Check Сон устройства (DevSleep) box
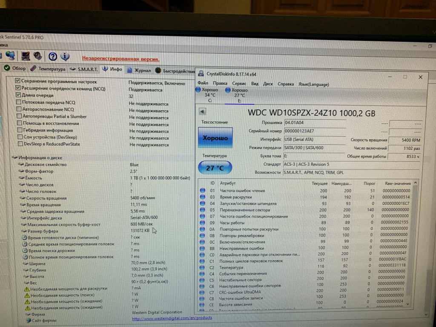The height and width of the screenshot is (327, 436). point(20,137)
